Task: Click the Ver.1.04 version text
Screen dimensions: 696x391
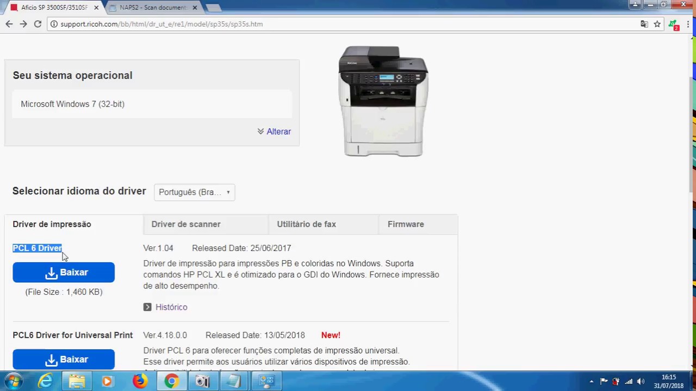Action: tap(158, 248)
